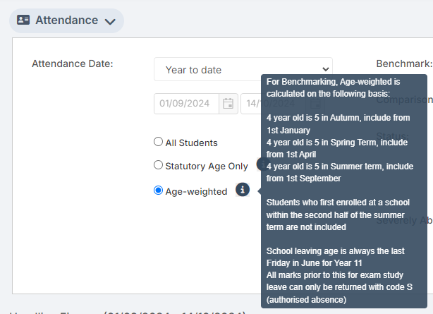
Task: Click the Benchmark label
Action: point(404,63)
